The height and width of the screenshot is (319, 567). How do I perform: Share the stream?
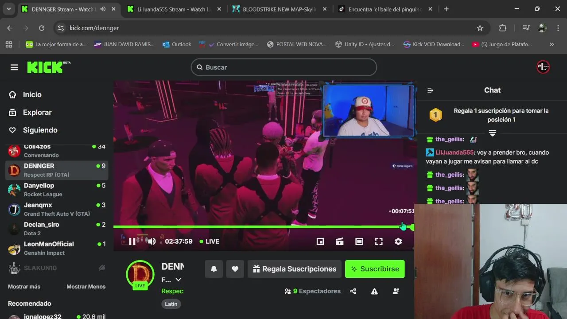[x=353, y=291]
